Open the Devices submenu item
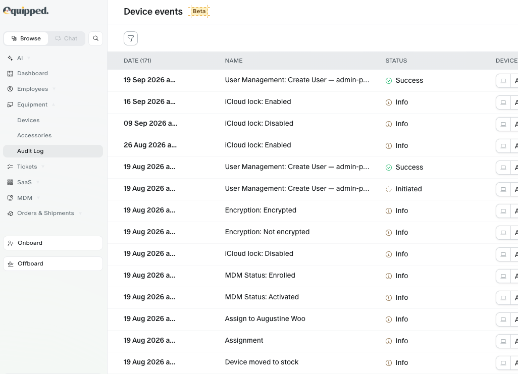The height and width of the screenshot is (374, 518). [x=28, y=120]
